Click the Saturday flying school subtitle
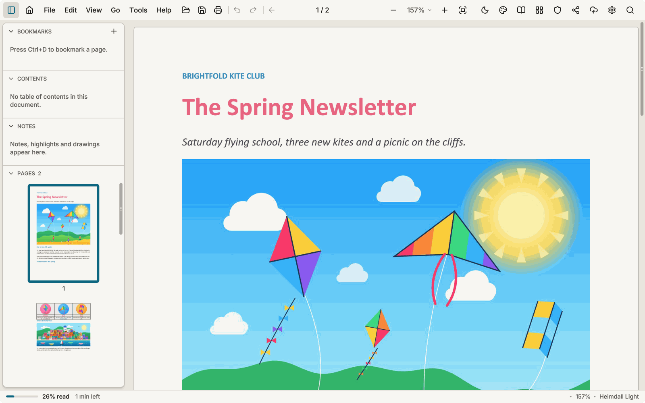 coord(324,142)
